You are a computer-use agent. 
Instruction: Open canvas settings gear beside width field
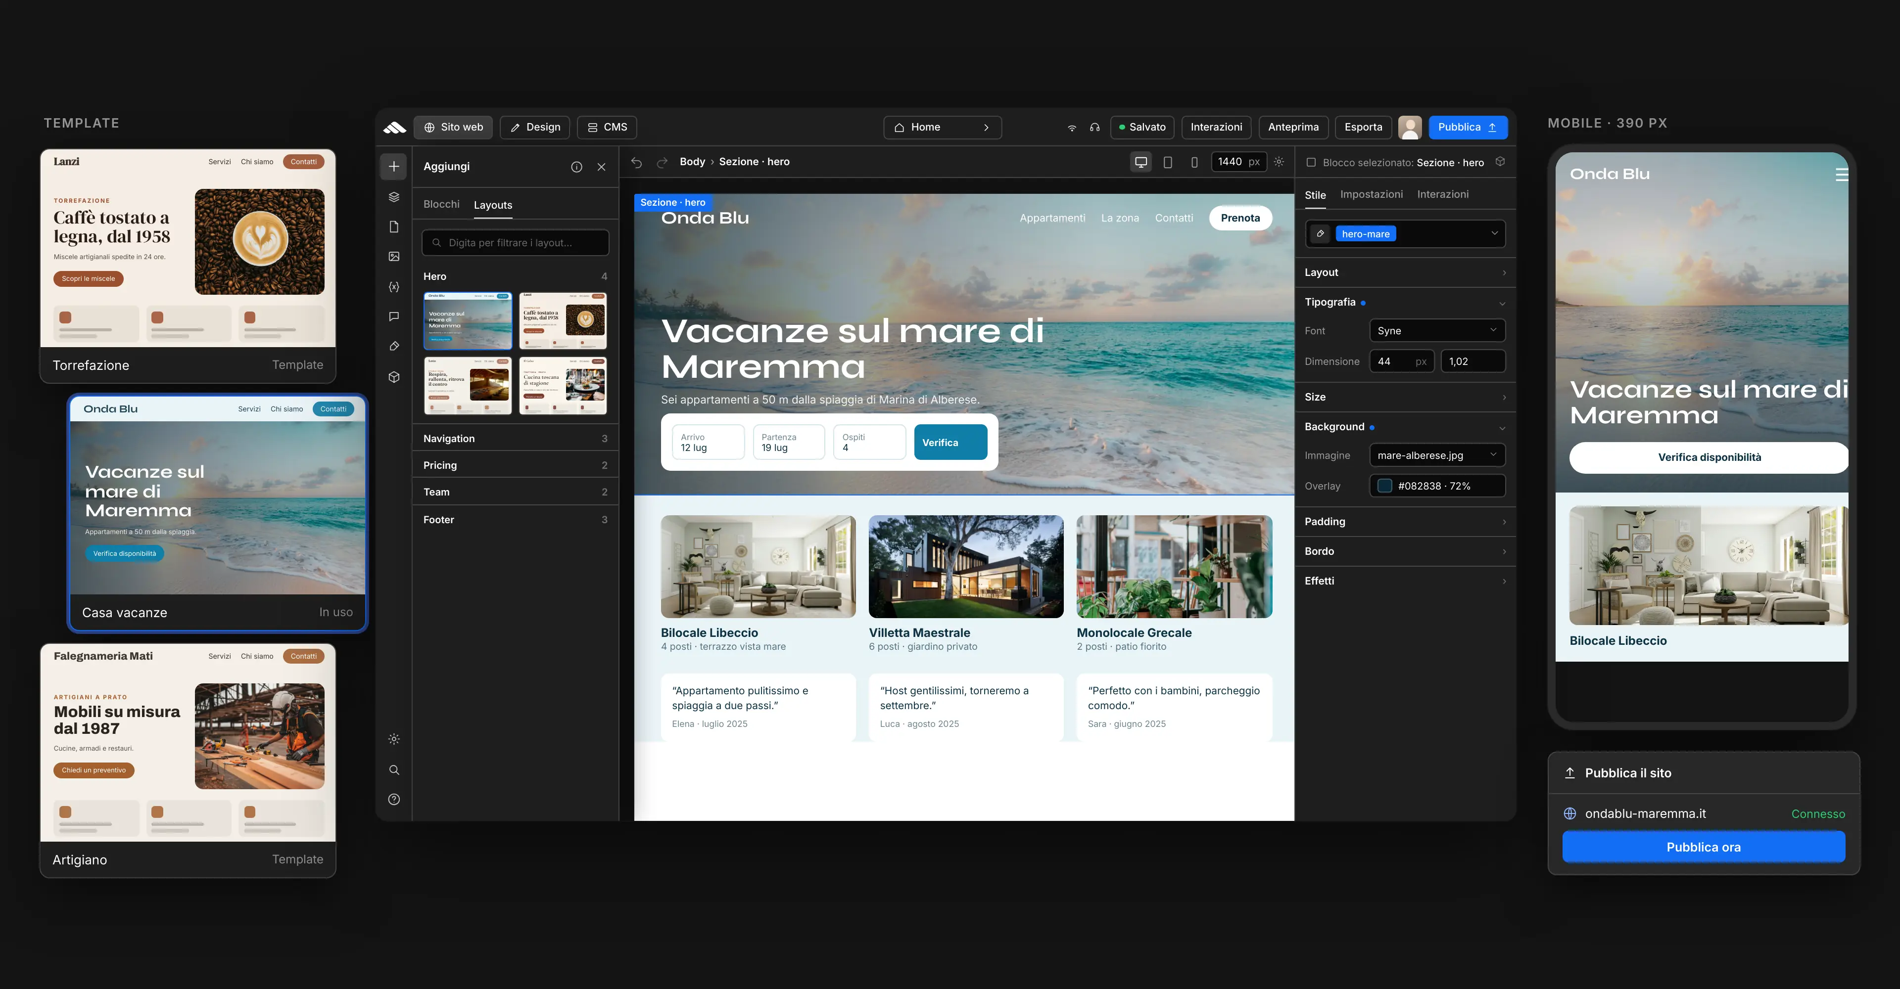click(x=1279, y=162)
